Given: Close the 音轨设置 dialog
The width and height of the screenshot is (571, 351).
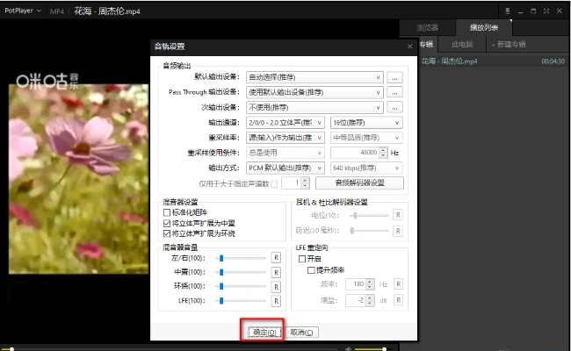Looking at the screenshot, I should pos(410,47).
